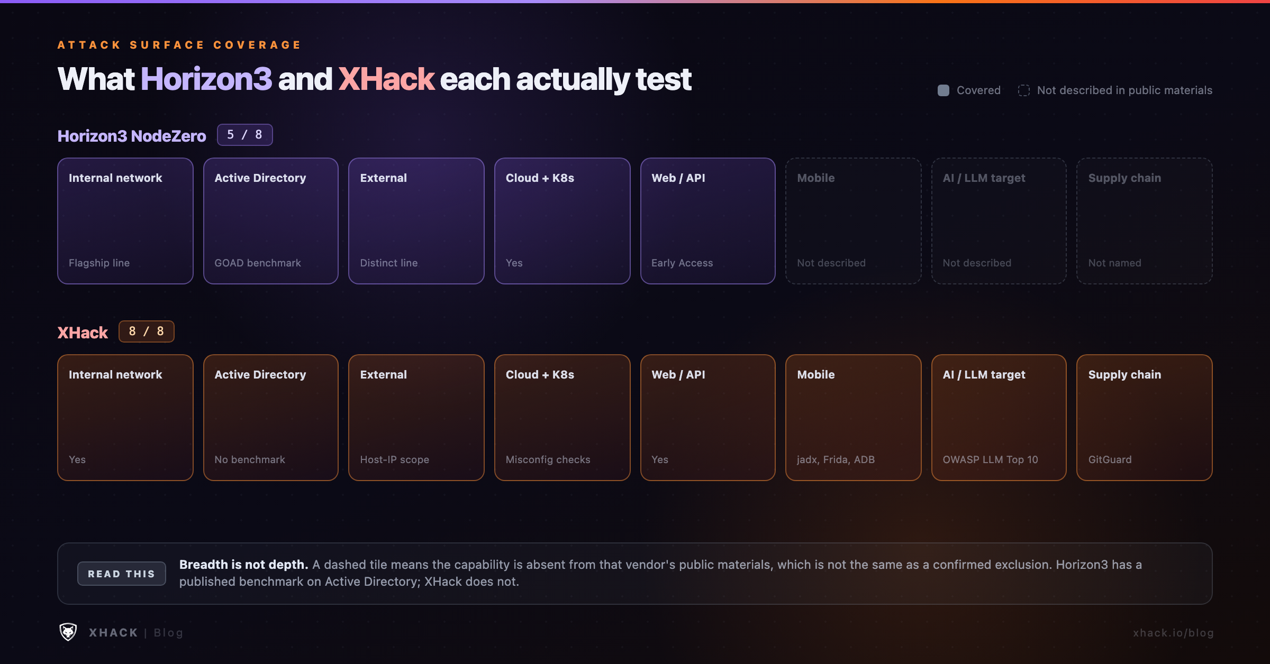Select Horizon3 Internal network tile with Flagship line
1270x664 pixels.
(x=125, y=221)
